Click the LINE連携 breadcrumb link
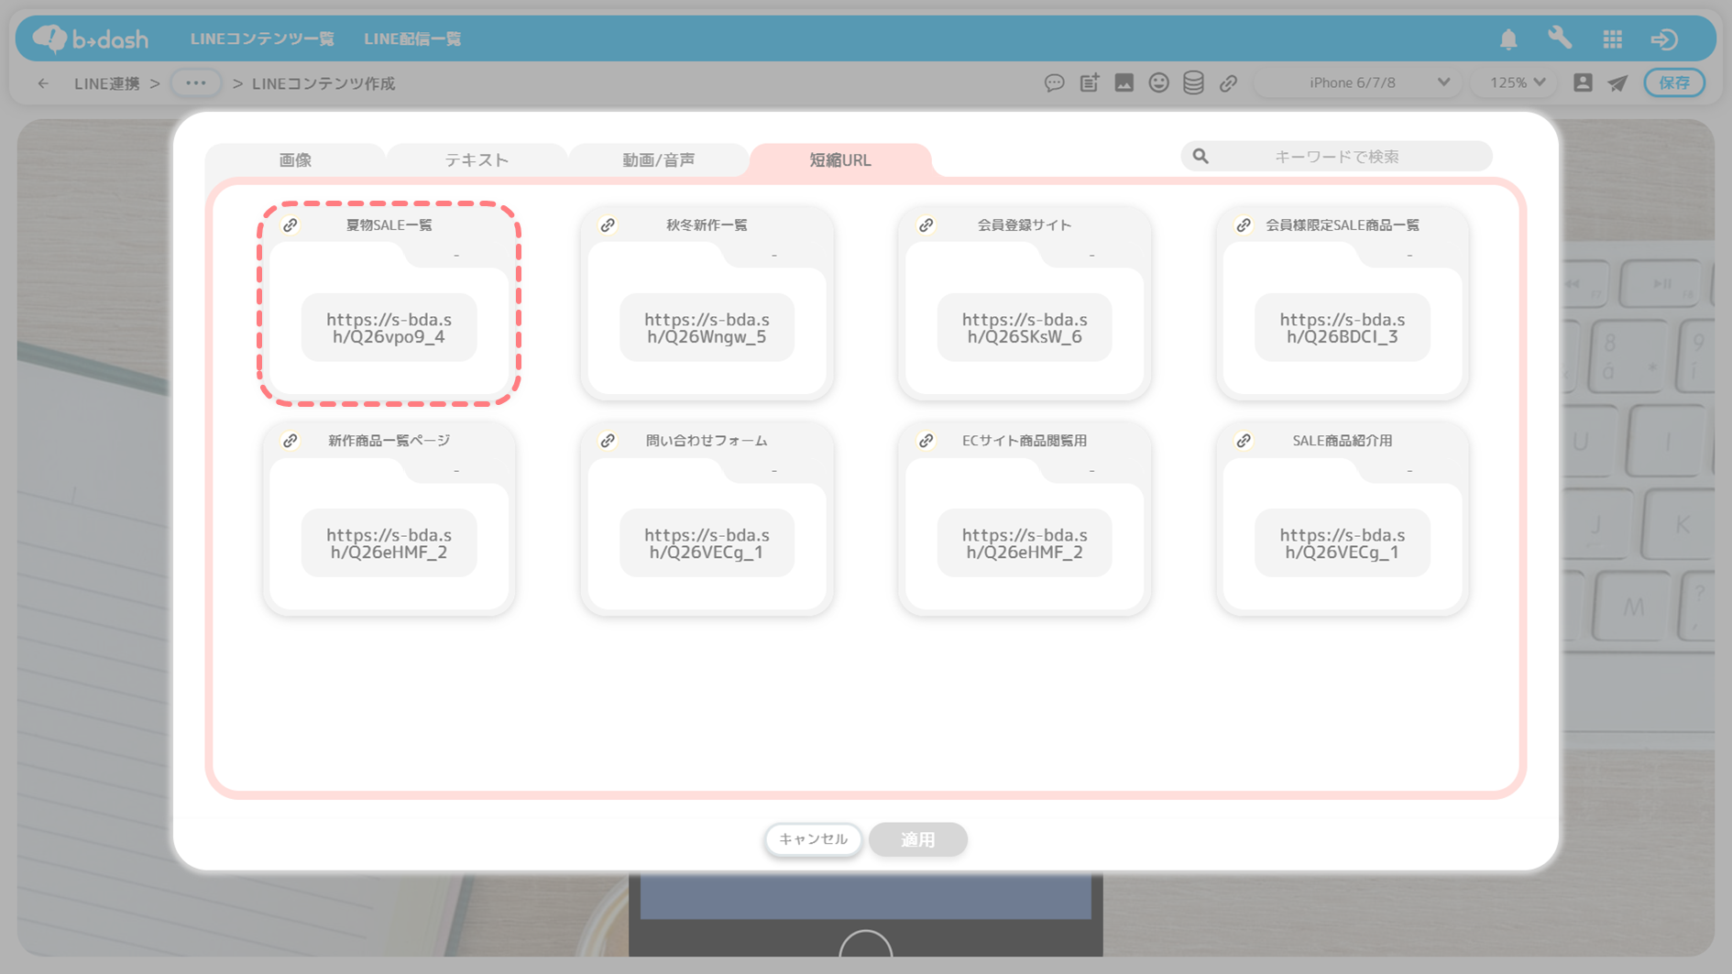The height and width of the screenshot is (974, 1732). [x=106, y=83]
